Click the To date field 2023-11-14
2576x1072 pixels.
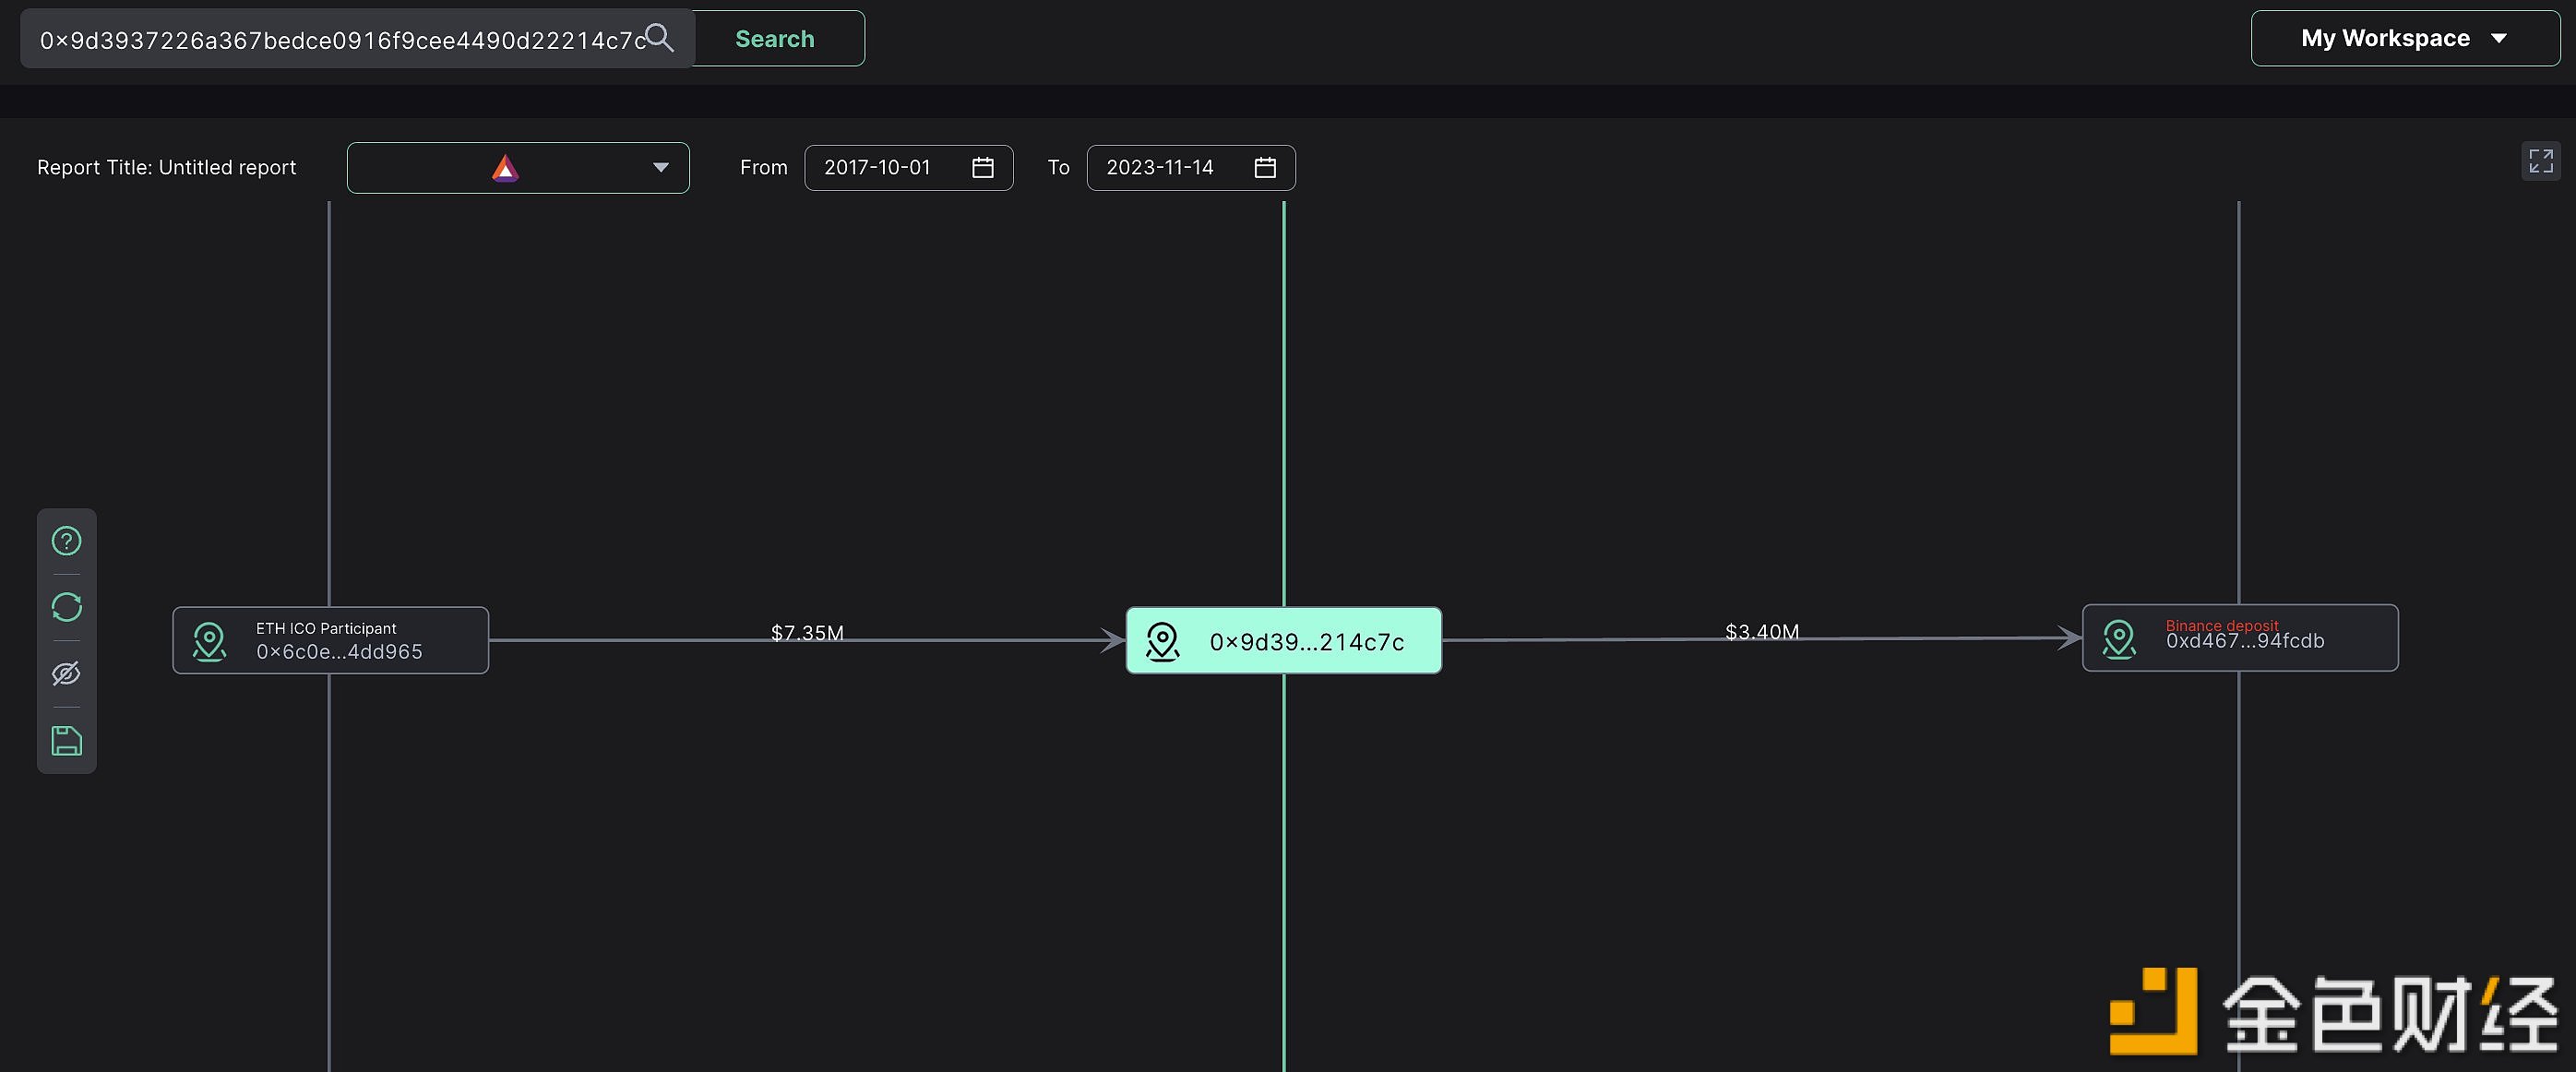pyautogui.click(x=1190, y=168)
